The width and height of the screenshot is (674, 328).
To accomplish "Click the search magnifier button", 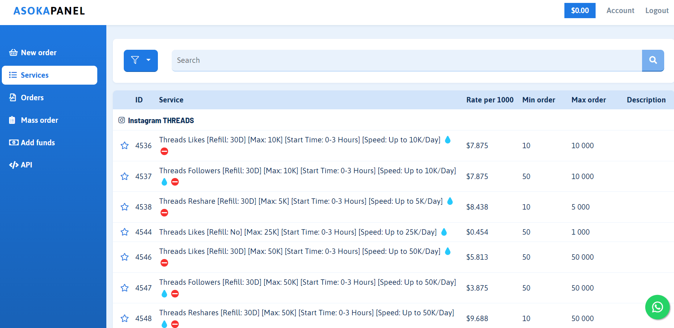I will (x=653, y=60).
